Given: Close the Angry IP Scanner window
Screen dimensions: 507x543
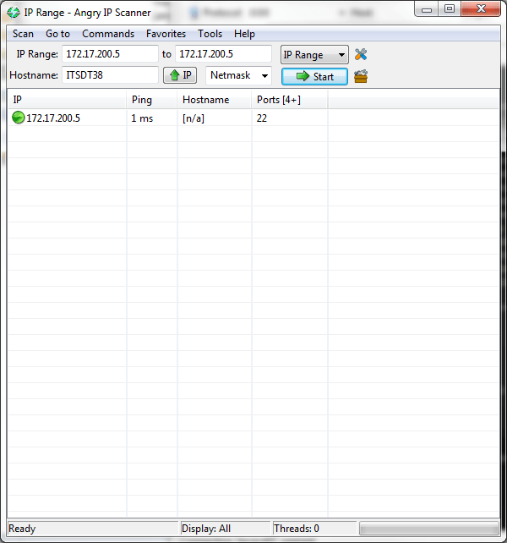Looking at the screenshot, I should pos(481,9).
